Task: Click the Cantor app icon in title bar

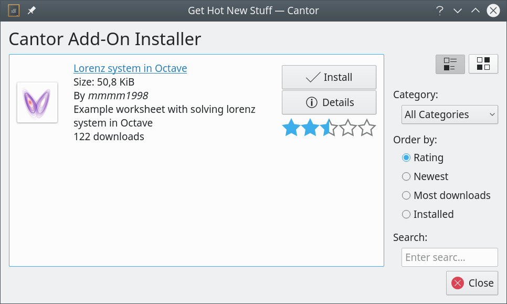Action: [14, 11]
